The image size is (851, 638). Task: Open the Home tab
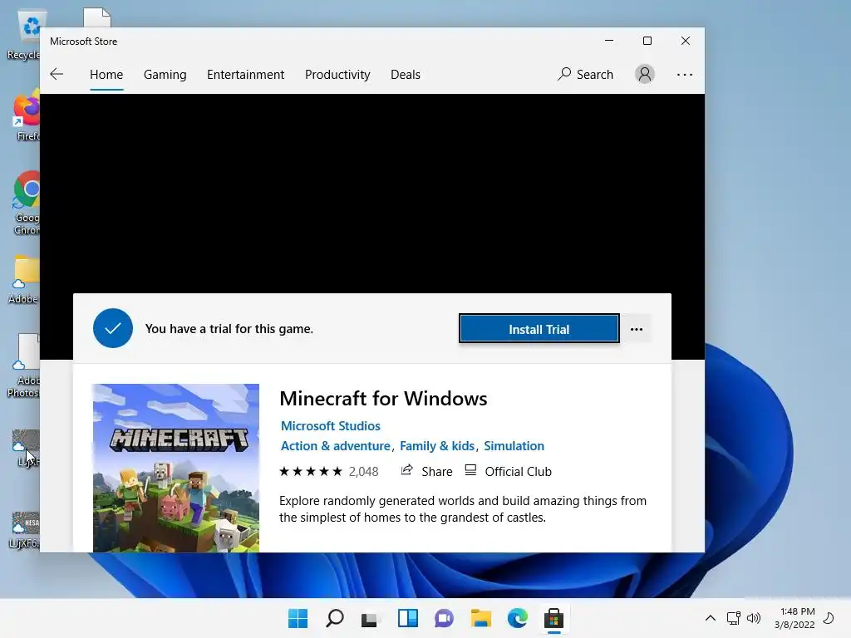(x=106, y=74)
